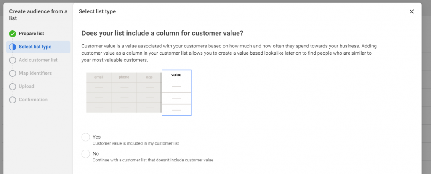Image resolution: width=431 pixels, height=174 pixels.
Task: Click the highlighted value column header
Action: point(176,75)
